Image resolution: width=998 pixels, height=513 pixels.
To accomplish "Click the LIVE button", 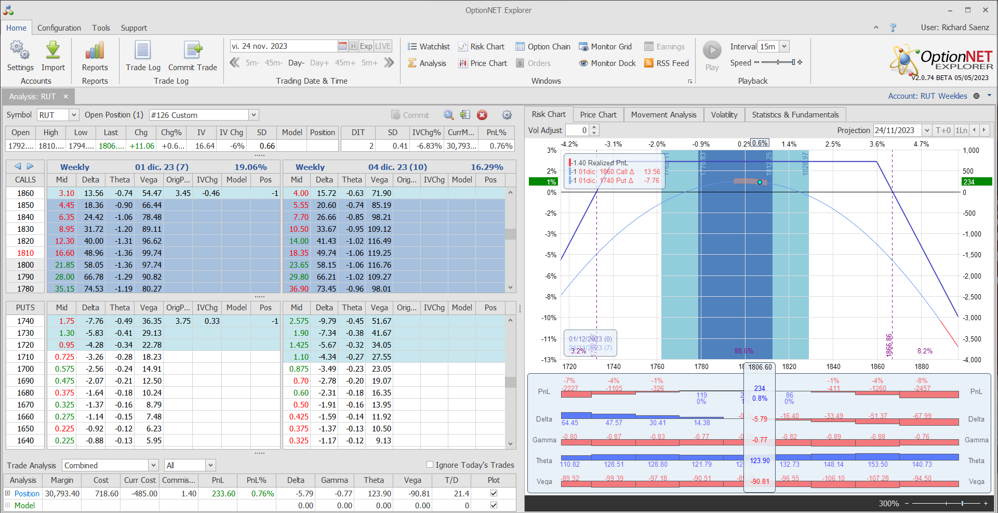I will point(383,46).
